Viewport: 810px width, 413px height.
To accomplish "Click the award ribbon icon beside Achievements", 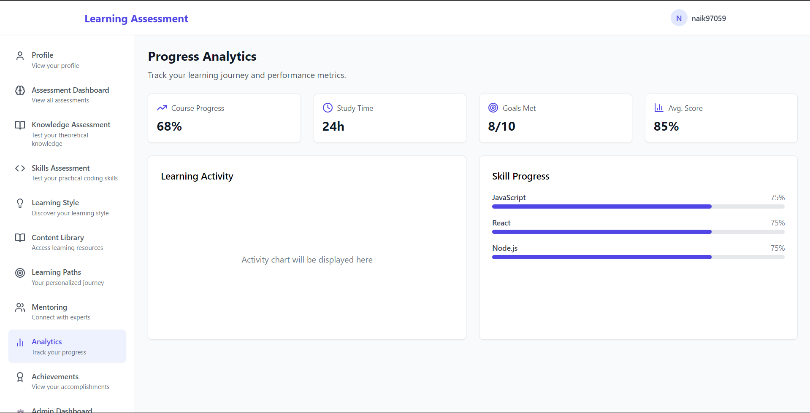I will [20, 377].
